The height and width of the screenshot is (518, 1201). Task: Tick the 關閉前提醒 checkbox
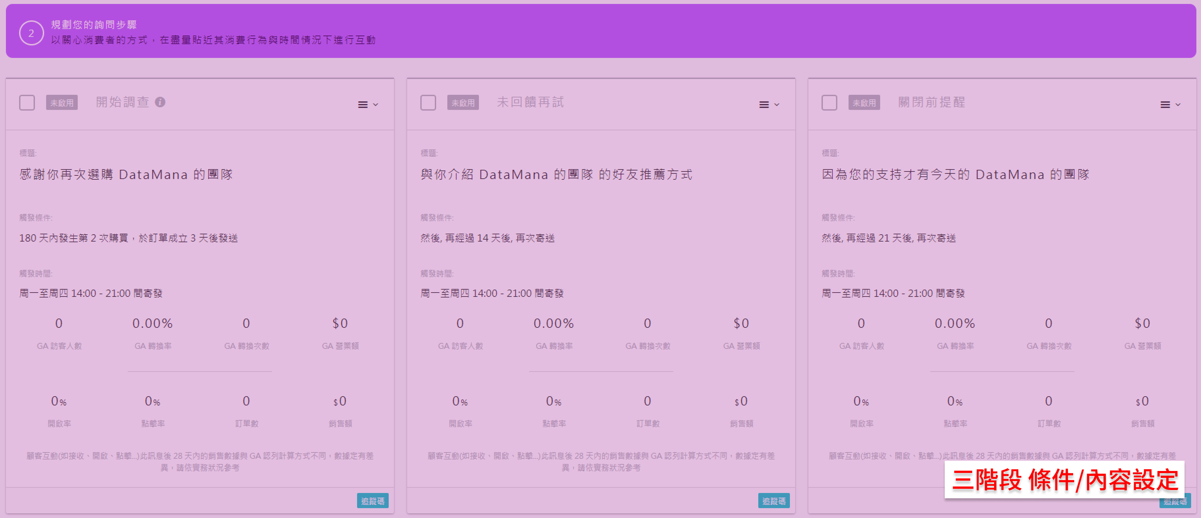(x=829, y=102)
